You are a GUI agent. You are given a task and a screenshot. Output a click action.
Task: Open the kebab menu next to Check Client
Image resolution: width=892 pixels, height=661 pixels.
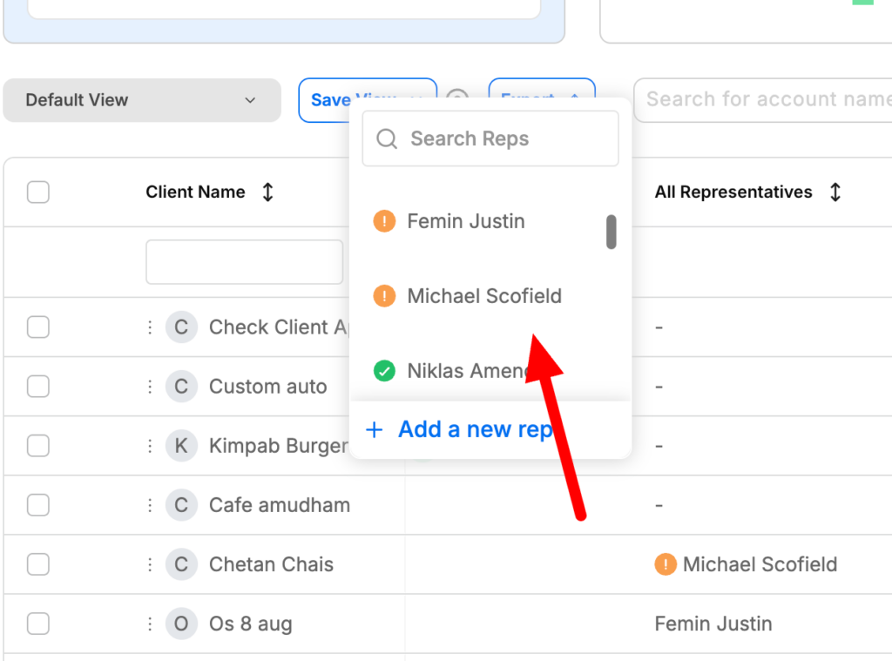coord(150,327)
